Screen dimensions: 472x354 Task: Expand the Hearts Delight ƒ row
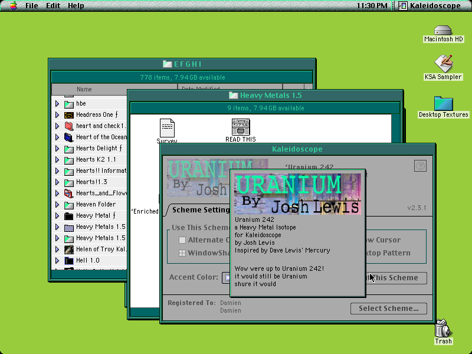pyautogui.click(x=57, y=149)
